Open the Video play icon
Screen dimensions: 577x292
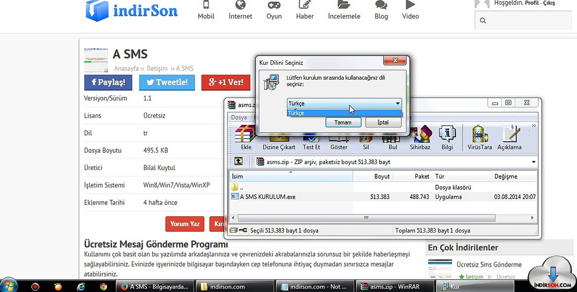coord(410,5)
